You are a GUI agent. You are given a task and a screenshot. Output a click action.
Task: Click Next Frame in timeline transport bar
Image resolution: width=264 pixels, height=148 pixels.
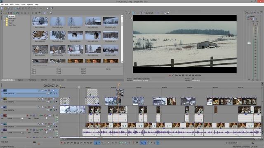point(91,143)
